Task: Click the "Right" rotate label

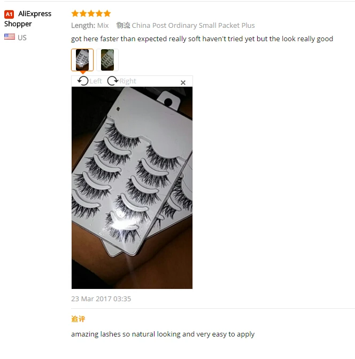Action: (x=128, y=81)
